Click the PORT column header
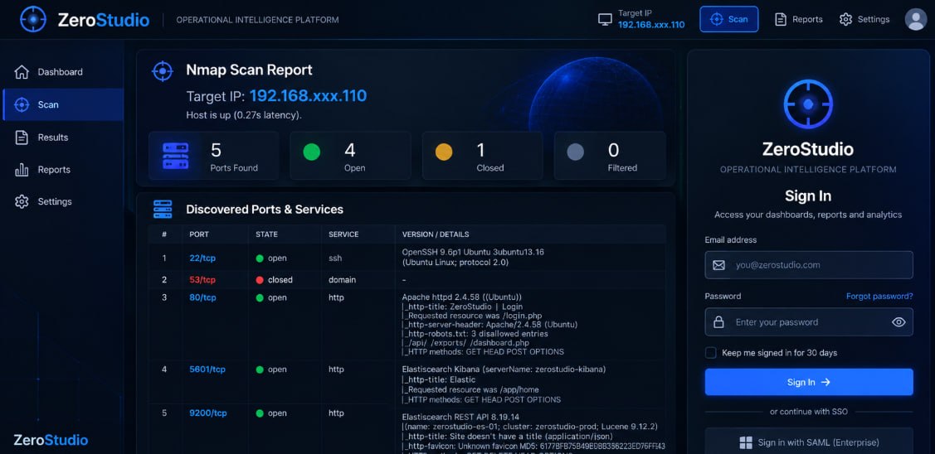Viewport: 935px width, 454px height. tap(198, 234)
